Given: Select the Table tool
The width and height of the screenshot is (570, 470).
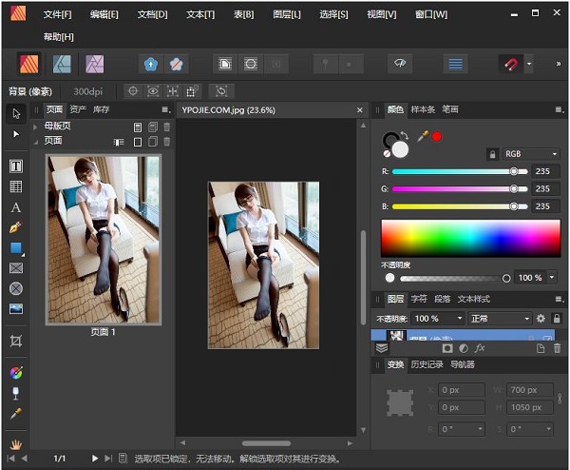Looking at the screenshot, I should [16, 186].
